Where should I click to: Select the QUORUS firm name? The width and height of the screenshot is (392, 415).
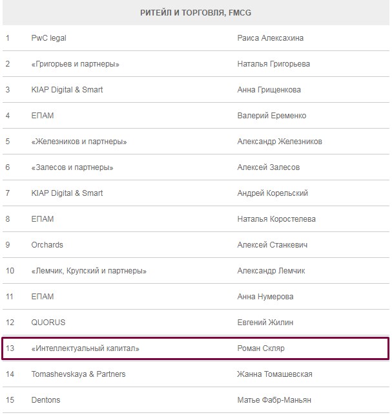[48, 323]
